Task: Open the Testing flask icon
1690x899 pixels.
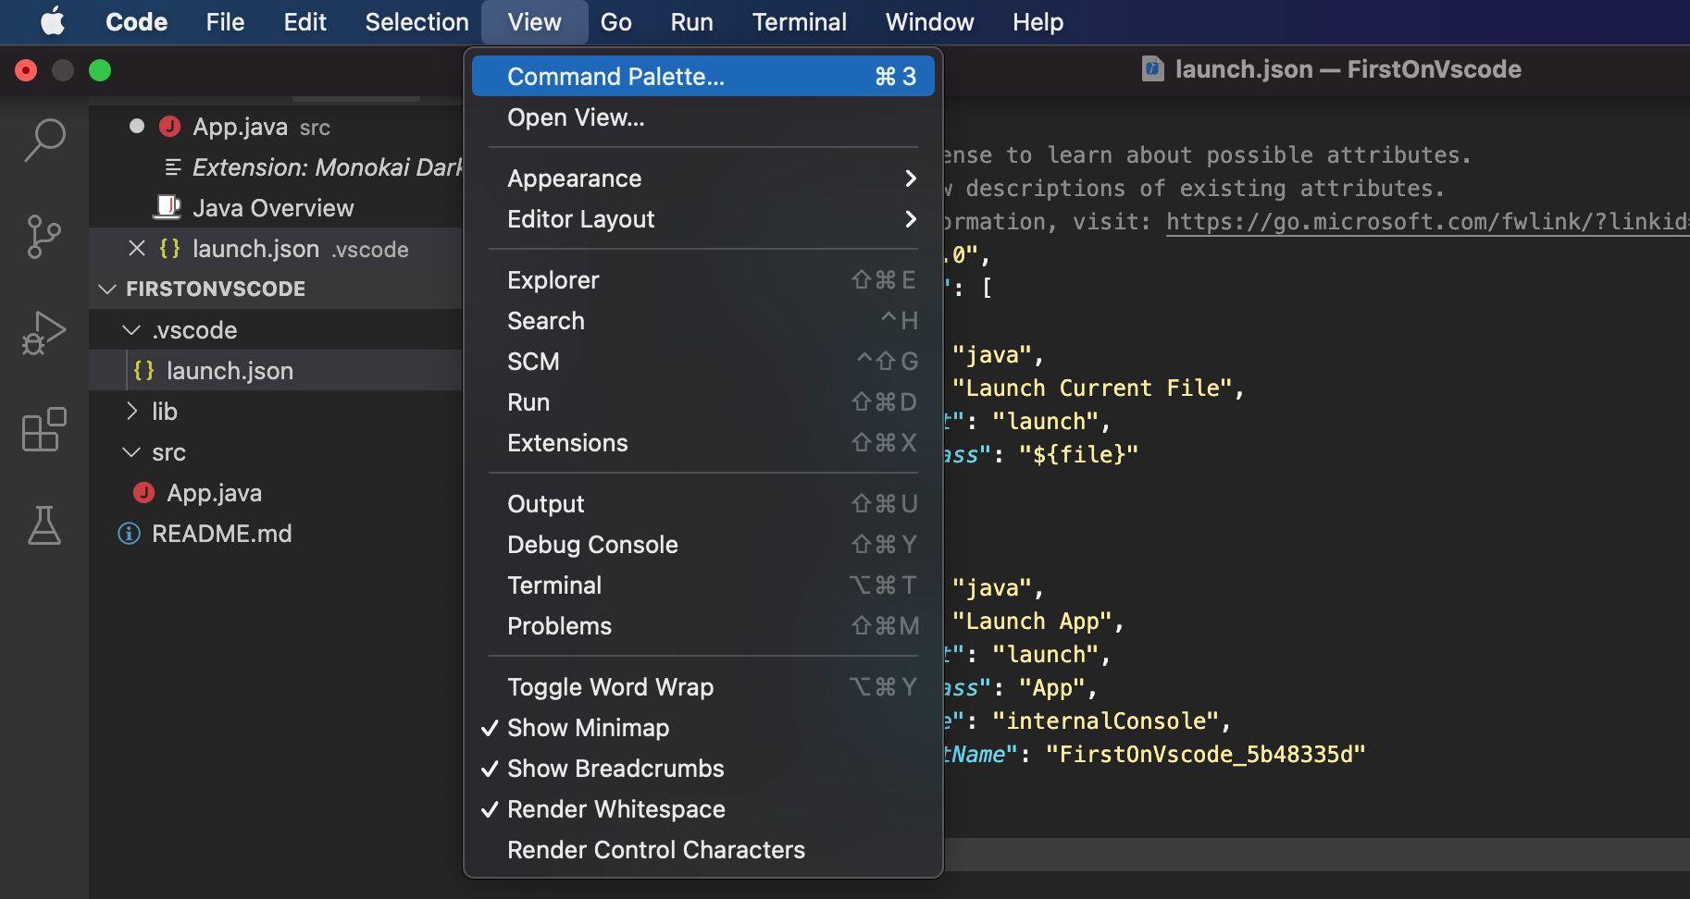Action: click(44, 525)
